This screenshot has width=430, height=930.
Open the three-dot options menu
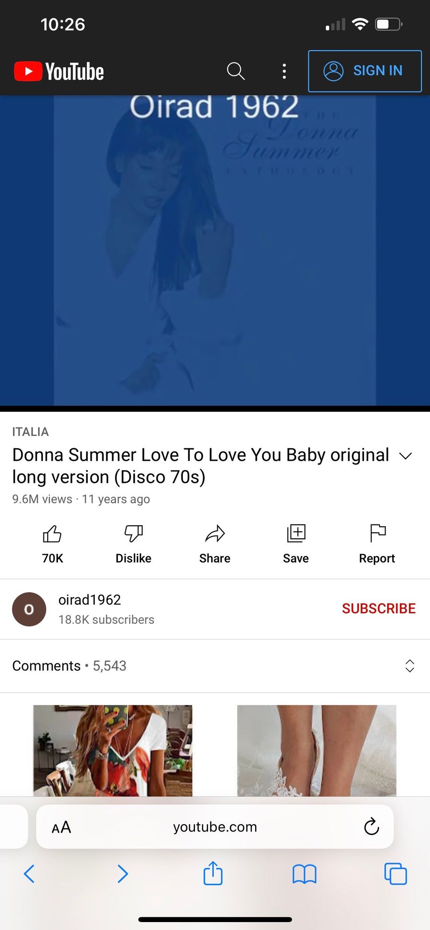[284, 71]
